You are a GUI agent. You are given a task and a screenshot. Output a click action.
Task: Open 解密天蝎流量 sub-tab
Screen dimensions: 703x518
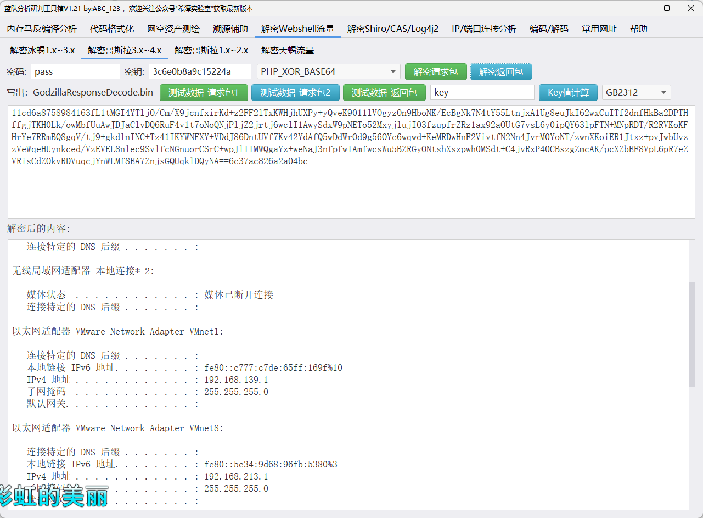coord(288,51)
